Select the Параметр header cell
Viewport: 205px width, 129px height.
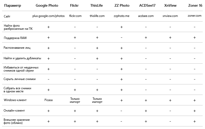click(x=13, y=5)
